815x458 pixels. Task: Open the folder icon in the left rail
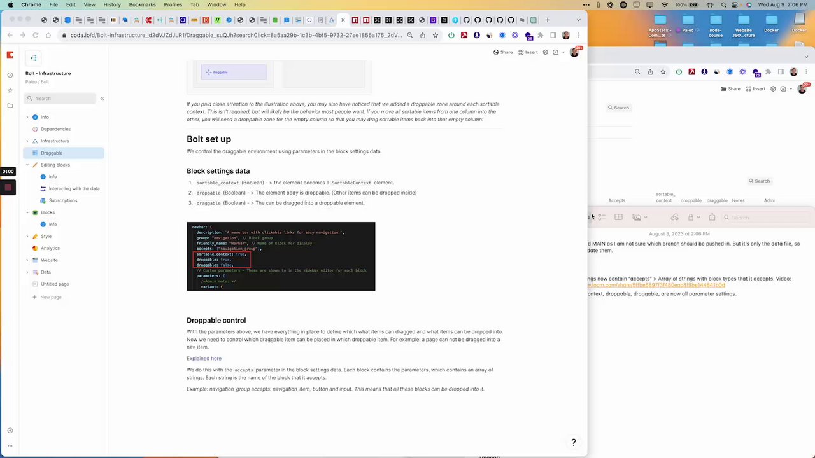10,106
